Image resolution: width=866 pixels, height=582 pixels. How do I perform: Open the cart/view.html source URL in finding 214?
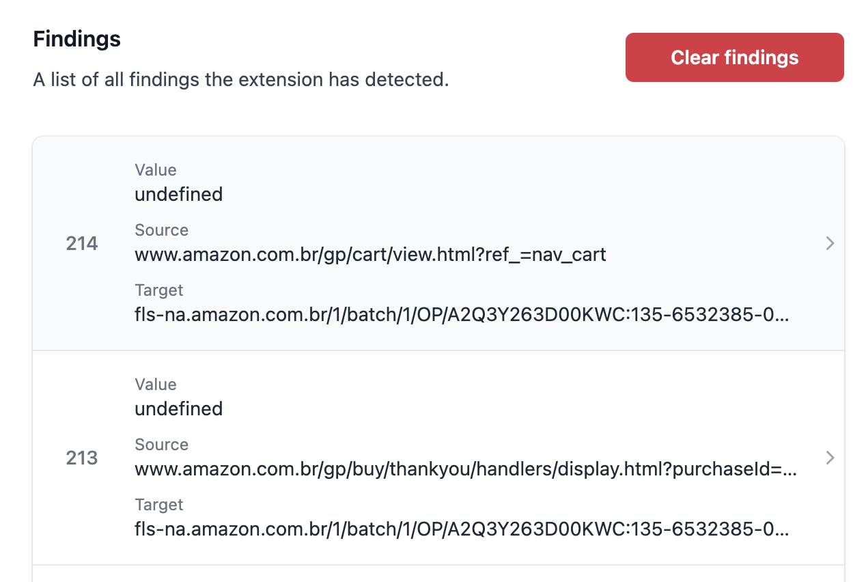click(x=370, y=255)
